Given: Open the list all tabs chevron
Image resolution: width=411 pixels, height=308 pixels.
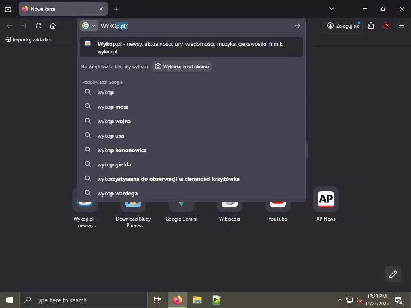Looking at the screenshot, I should point(331,9).
